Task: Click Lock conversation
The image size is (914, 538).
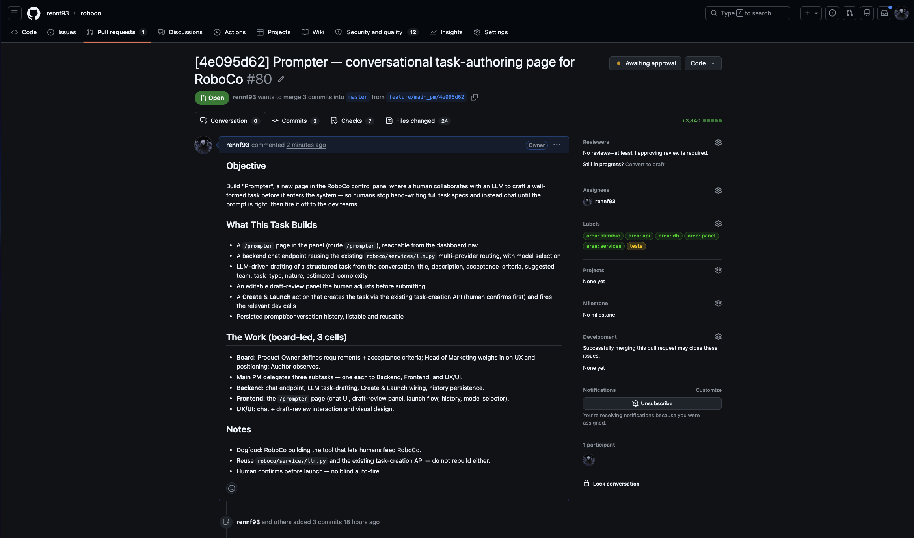Action: pyautogui.click(x=611, y=484)
